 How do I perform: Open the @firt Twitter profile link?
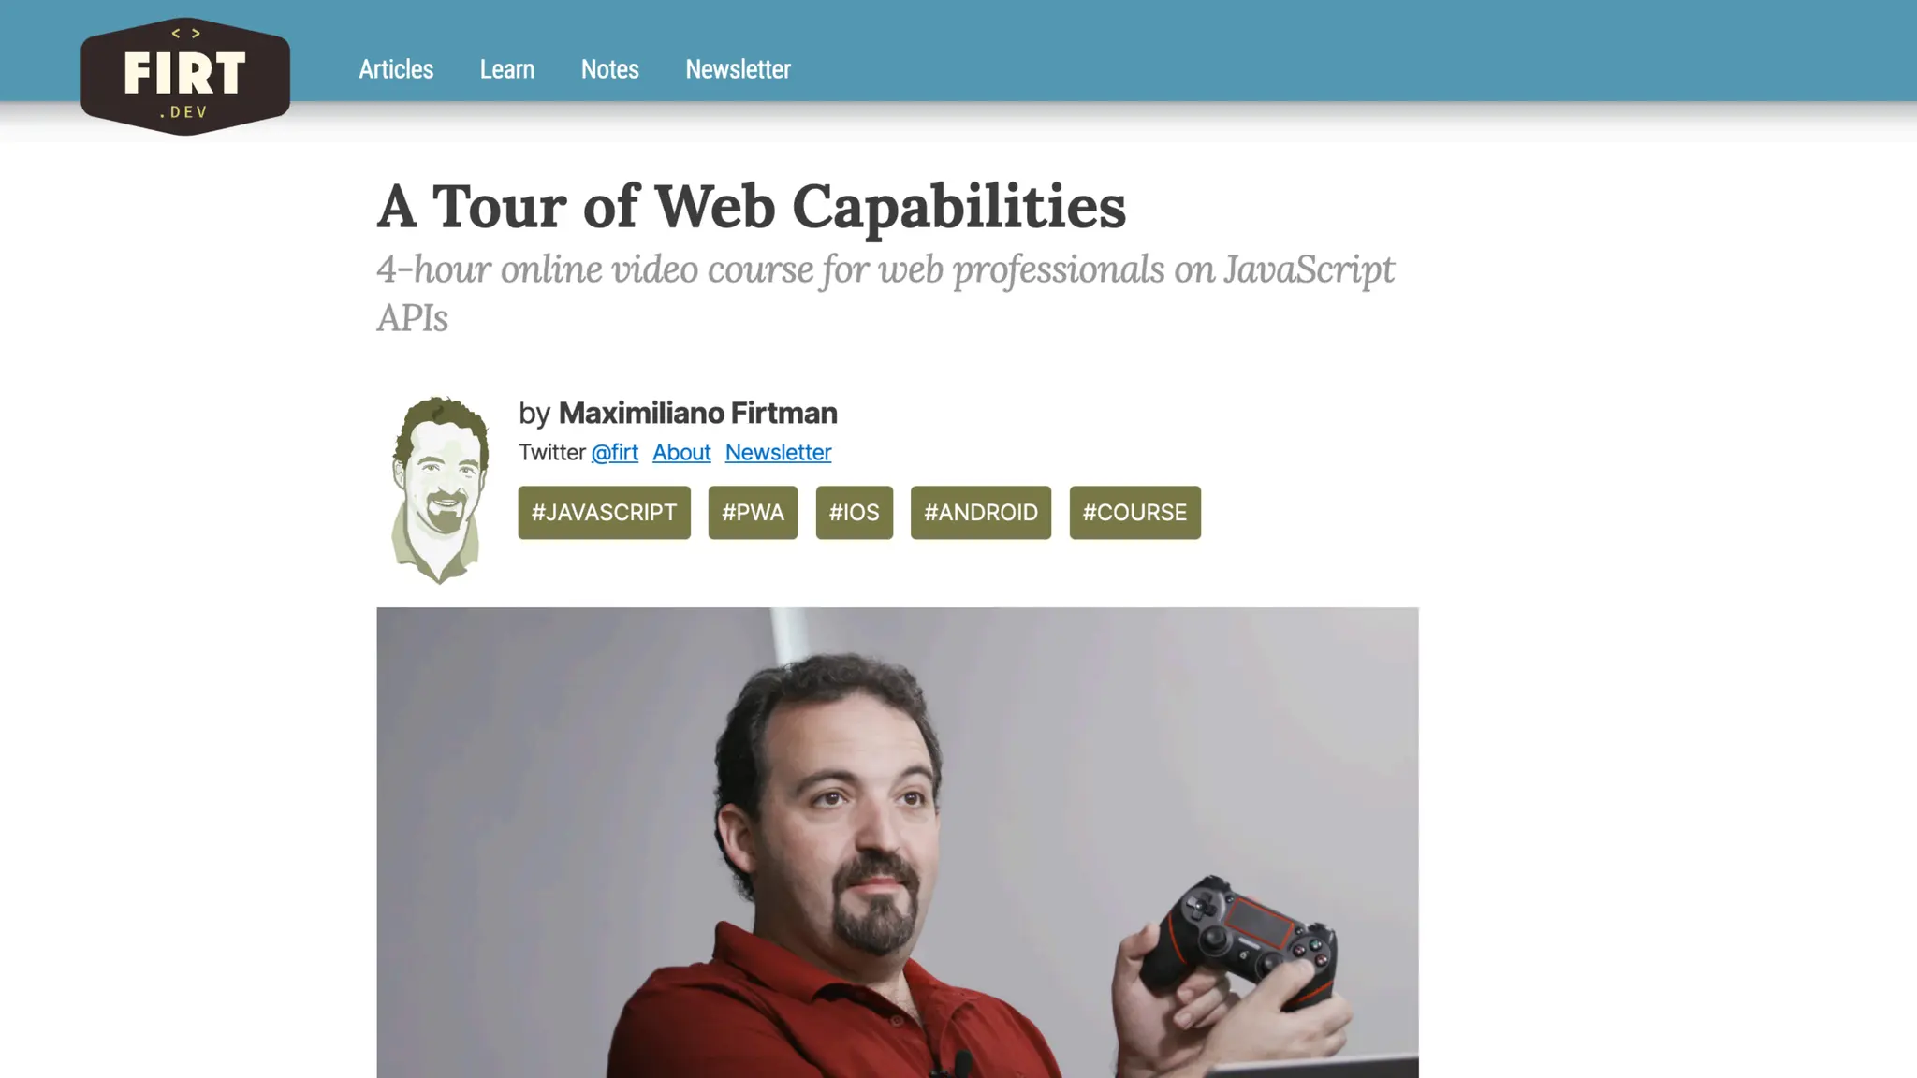pyautogui.click(x=615, y=452)
